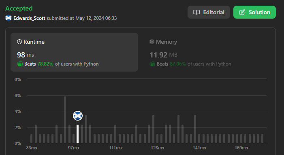
Task: Click the 'submitted at May 12, 2024 06:33' text
Action: pyautogui.click(x=82, y=18)
